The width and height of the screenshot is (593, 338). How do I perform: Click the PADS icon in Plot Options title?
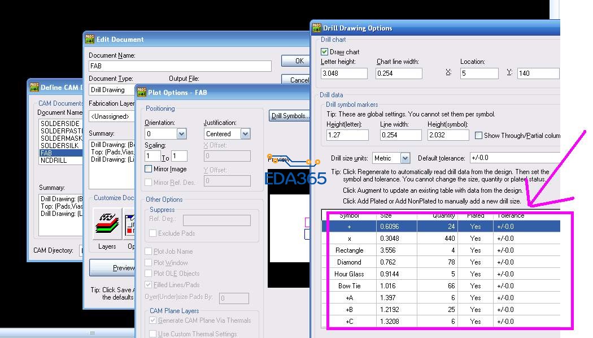coord(141,92)
